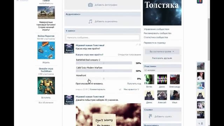Open the wolf avatar of member Денис
Viewport: 224px width, 126px height.
click(x=149, y=95)
